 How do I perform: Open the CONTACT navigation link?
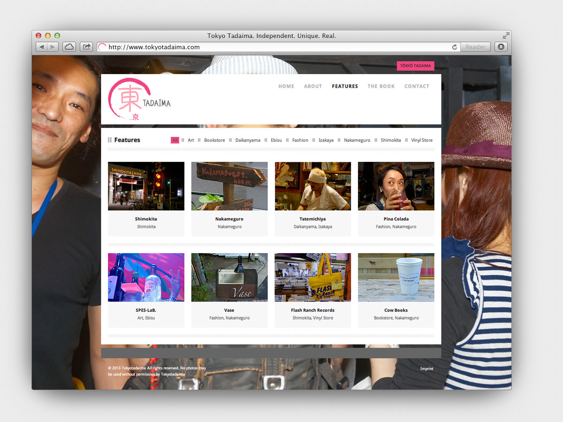417,86
